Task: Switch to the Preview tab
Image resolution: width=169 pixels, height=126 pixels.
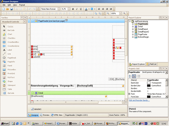Action: tap(45, 115)
